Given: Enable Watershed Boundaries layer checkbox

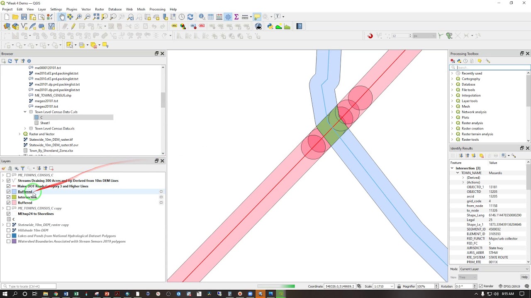Looking at the screenshot, I should tap(8, 241).
